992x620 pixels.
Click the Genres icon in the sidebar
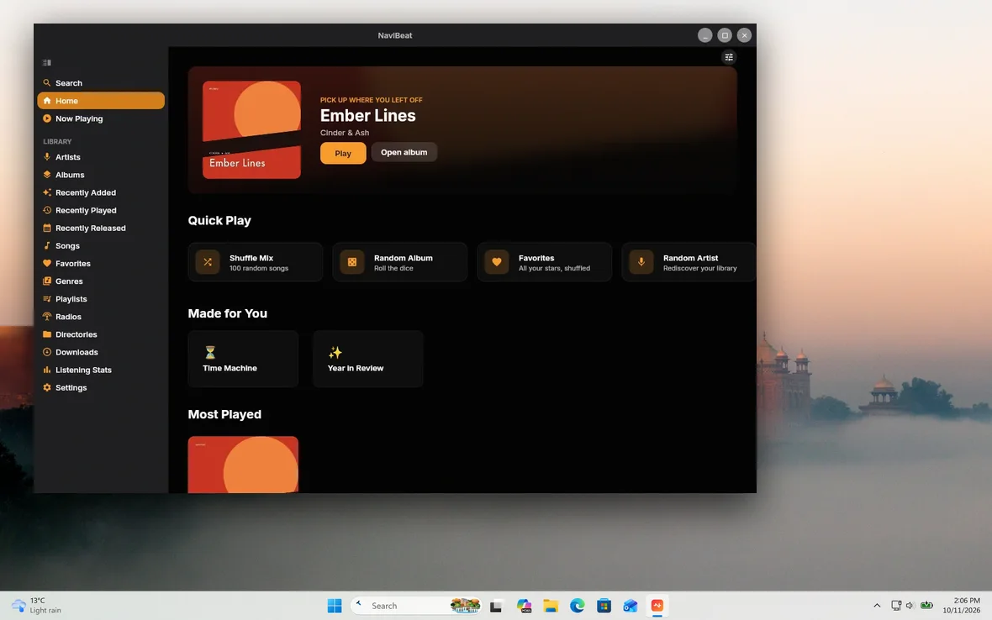[47, 281]
